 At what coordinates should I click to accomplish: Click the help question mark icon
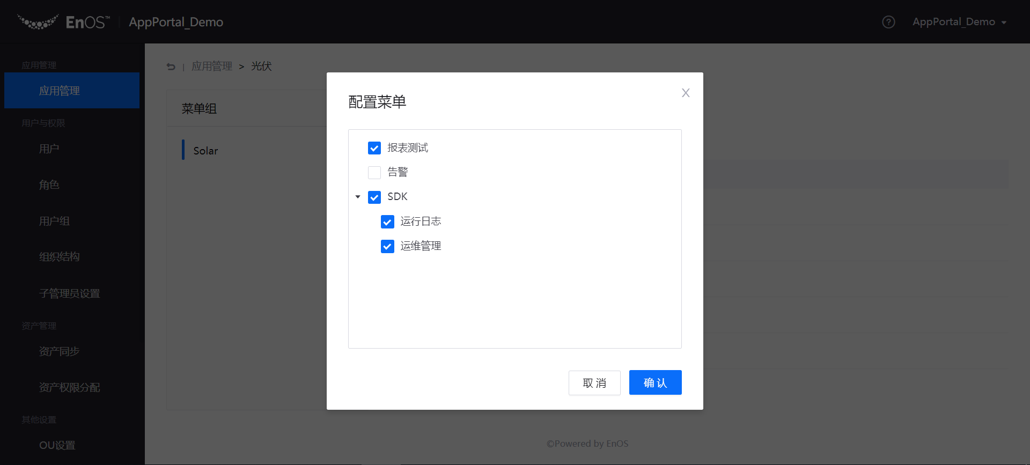pyautogui.click(x=888, y=22)
